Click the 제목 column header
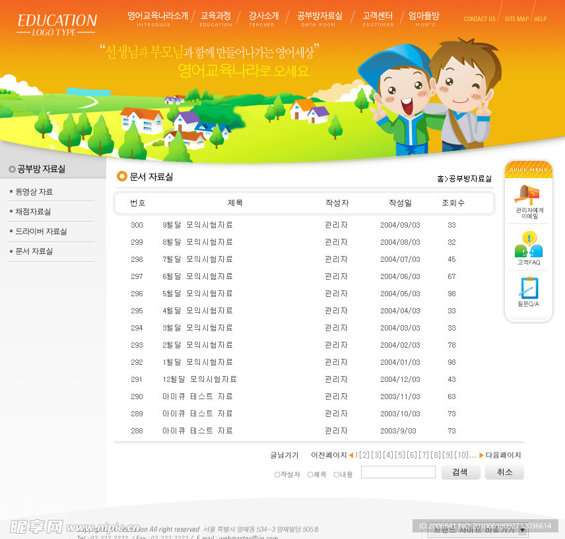This screenshot has width=565, height=539. pyautogui.click(x=235, y=203)
